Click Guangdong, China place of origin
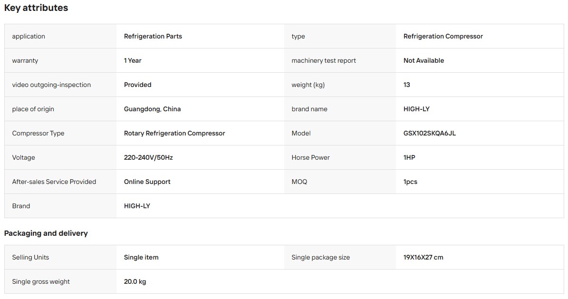Viewport: 568px width, 299px height. pos(152,109)
